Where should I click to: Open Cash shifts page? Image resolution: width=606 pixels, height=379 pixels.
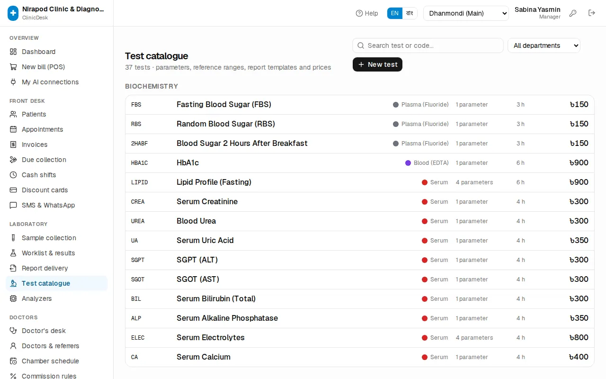(57, 175)
